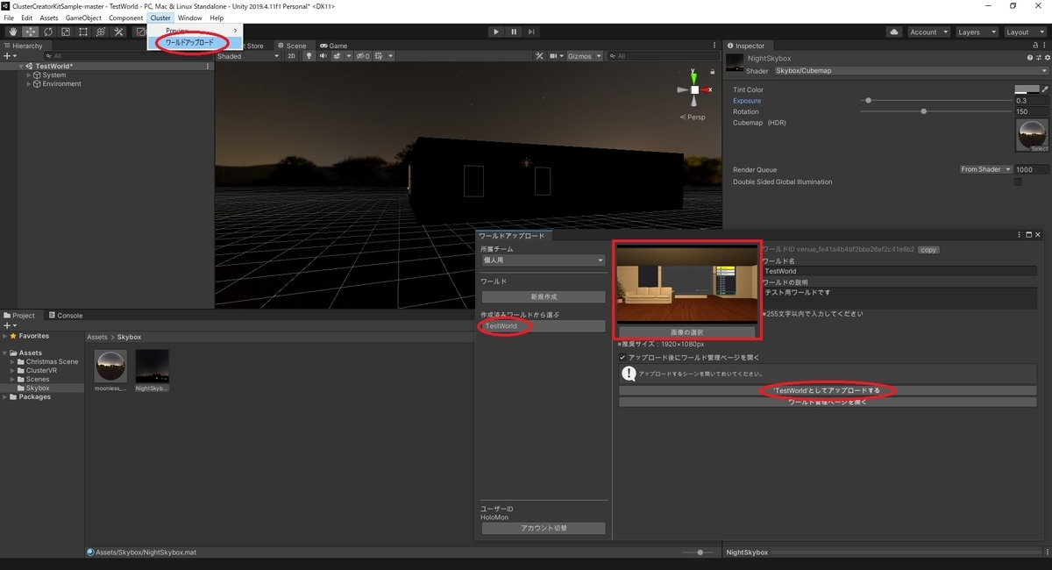1052x570 pixels.
Task: Expand Environment object in Hierarchy
Action: click(29, 84)
